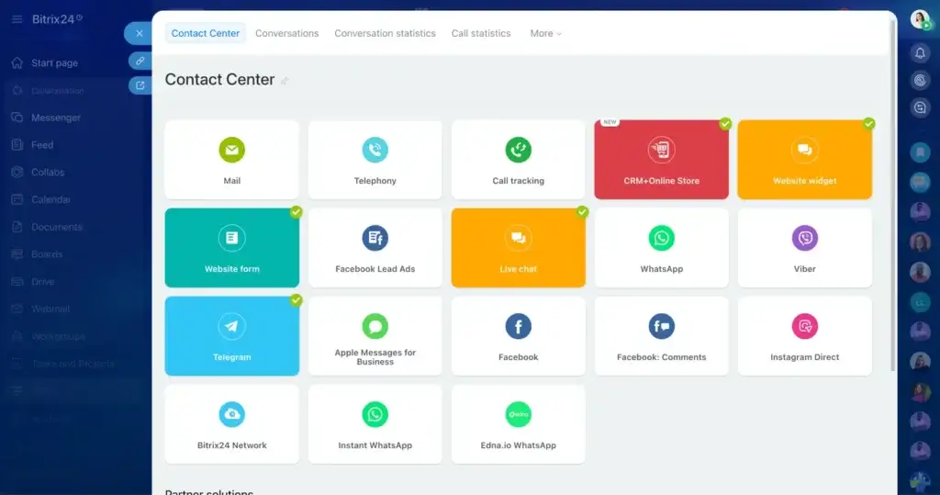Image resolution: width=940 pixels, height=495 pixels.
Task: Click the Bitrix24 logo
Action: coord(57,19)
